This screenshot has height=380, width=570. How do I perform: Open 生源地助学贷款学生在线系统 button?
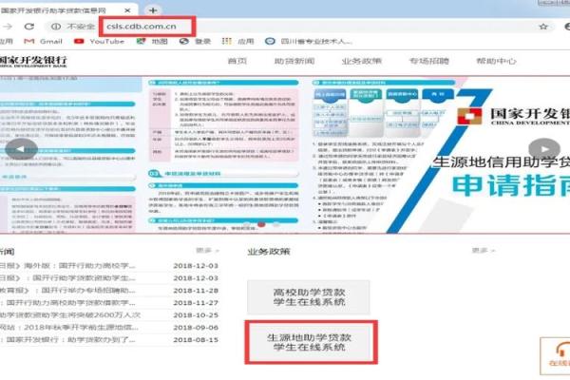(x=310, y=342)
